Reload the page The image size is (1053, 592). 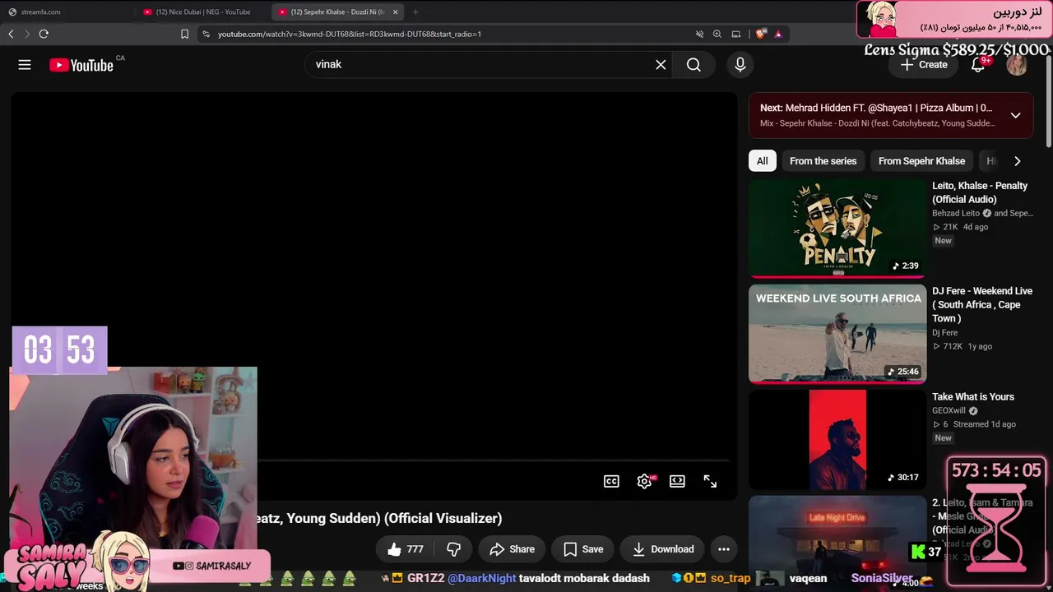(x=44, y=34)
